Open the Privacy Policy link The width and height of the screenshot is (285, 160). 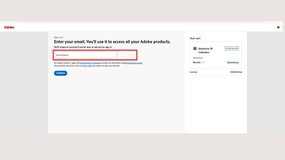point(87,66)
